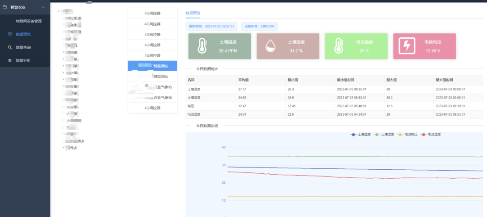
Task: Expand the tree node ending in 元乡
Action: (x=64, y=148)
